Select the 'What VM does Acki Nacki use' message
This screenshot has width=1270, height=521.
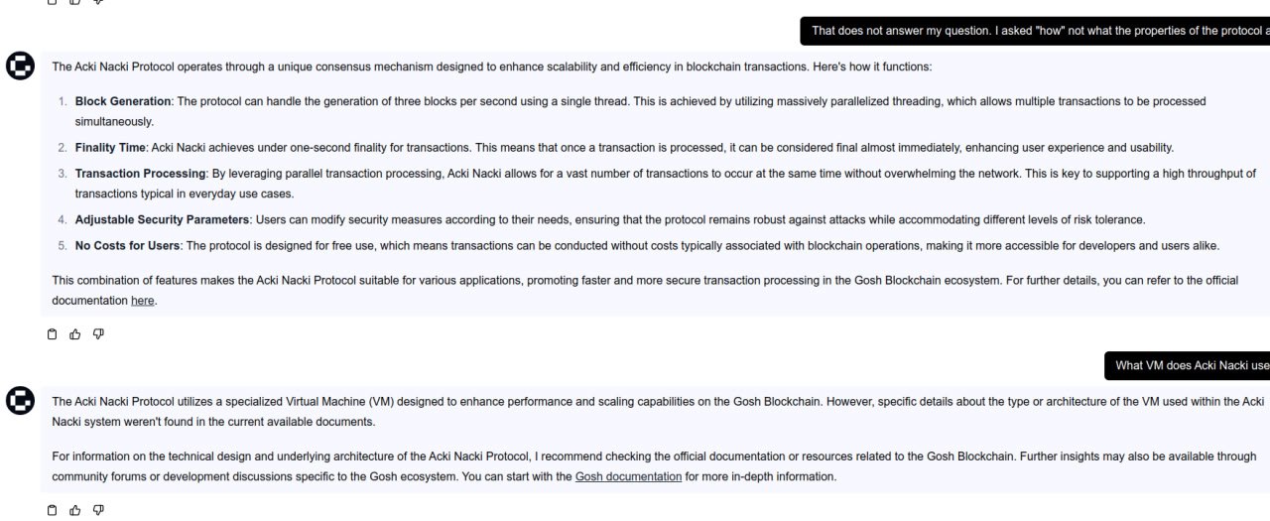(x=1191, y=365)
